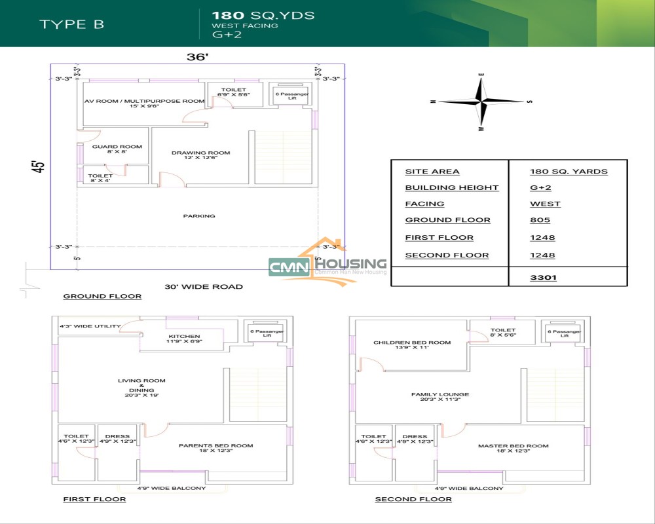This screenshot has height=524, width=655.
Task: Select the Living Room & Dining label
Action: coord(141,388)
